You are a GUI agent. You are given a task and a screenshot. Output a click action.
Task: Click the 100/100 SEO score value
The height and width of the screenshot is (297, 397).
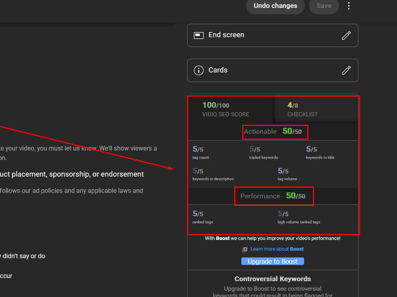click(x=216, y=105)
